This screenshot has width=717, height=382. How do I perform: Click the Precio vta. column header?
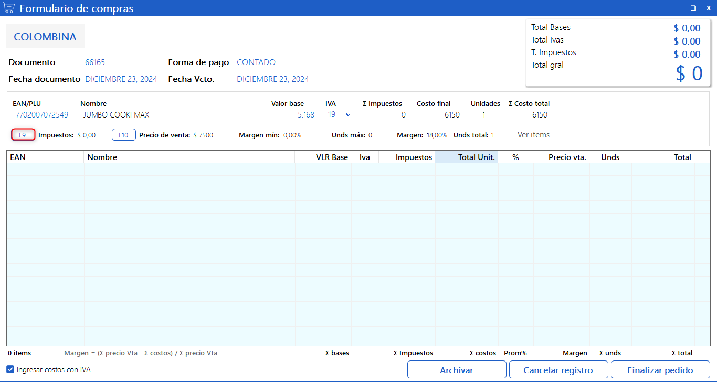coord(561,157)
